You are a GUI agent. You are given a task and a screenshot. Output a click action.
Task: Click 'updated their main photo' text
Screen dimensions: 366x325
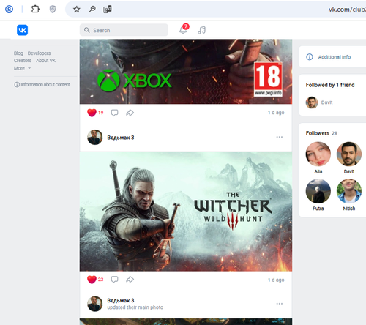click(x=135, y=307)
